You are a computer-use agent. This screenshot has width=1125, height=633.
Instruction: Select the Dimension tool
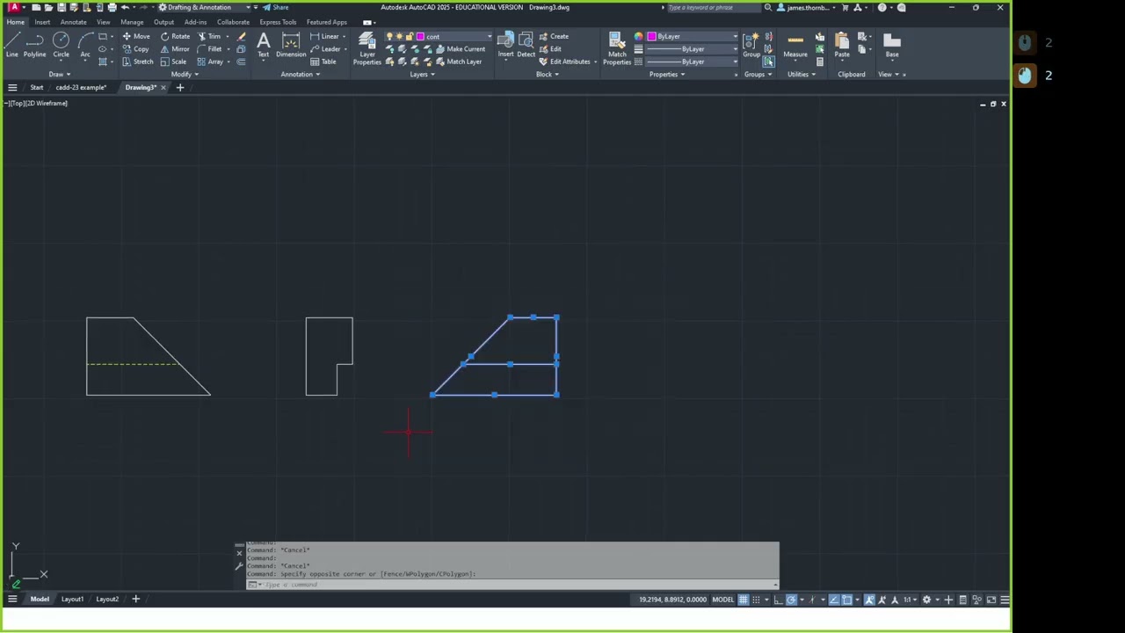point(291,45)
